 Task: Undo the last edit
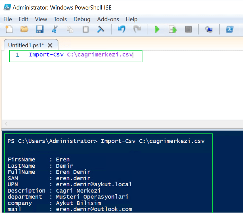click(121, 29)
